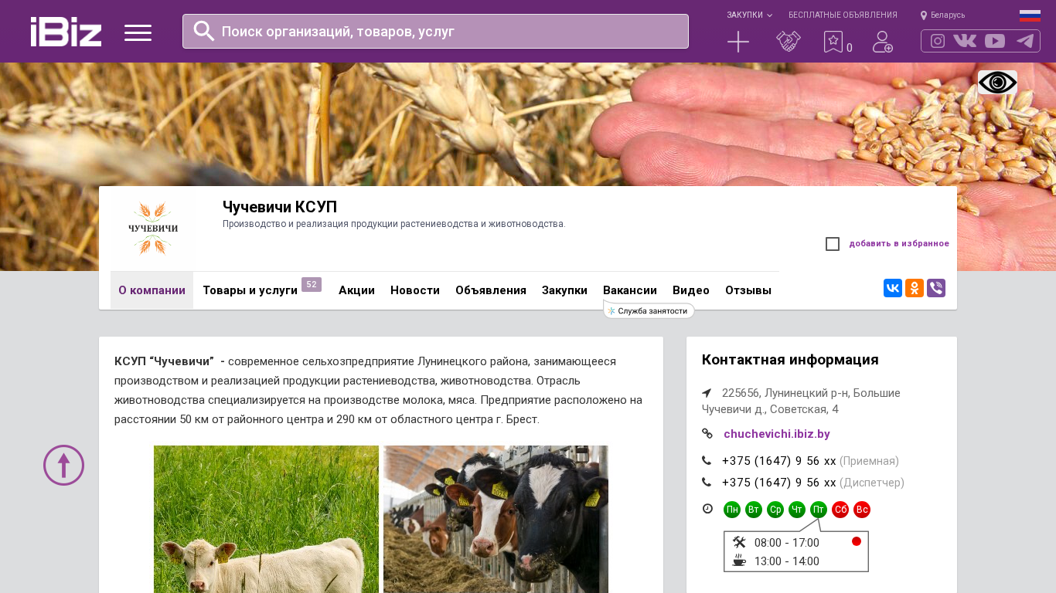Open iBiz YouTube channel

click(x=995, y=41)
